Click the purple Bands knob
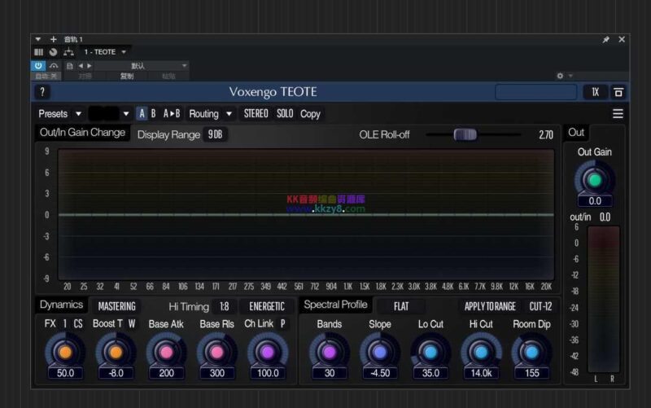The width and height of the screenshot is (651, 408). [330, 353]
